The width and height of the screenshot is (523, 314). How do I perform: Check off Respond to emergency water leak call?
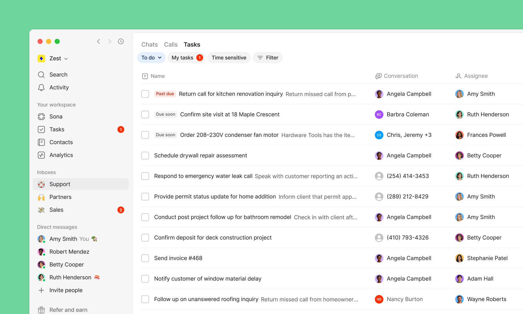click(x=145, y=176)
